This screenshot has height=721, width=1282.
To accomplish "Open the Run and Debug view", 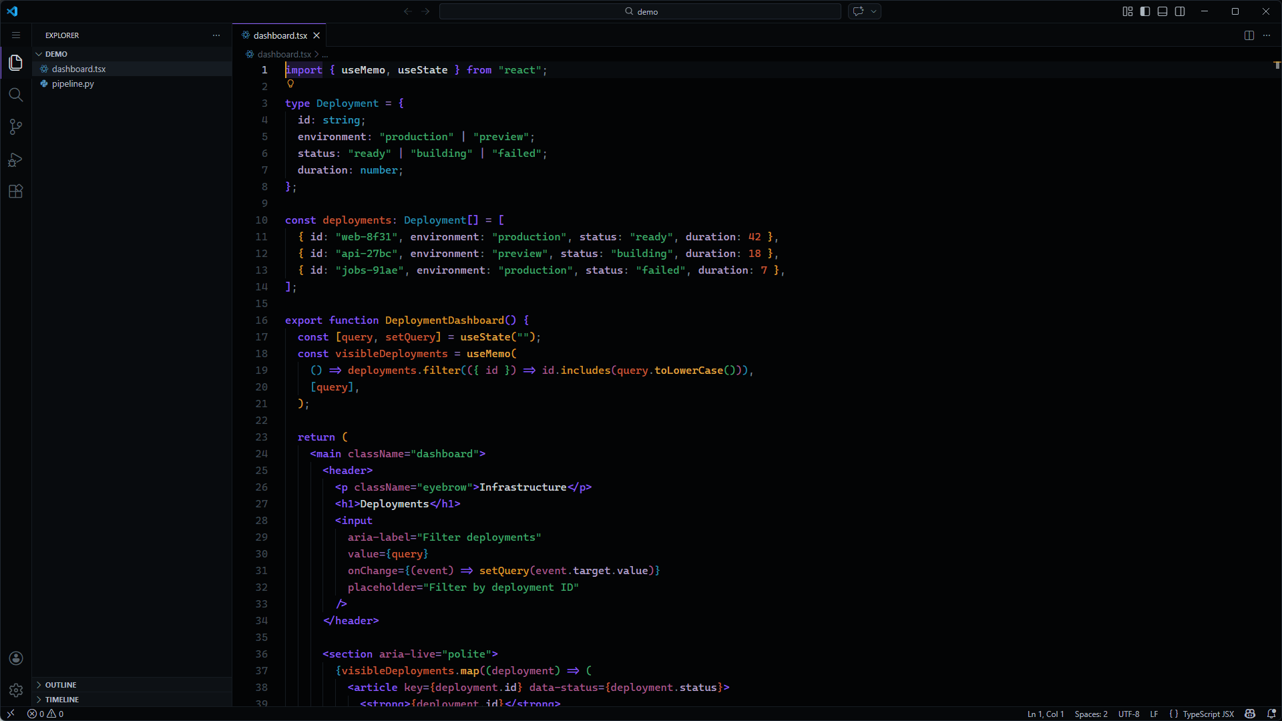I will [16, 160].
